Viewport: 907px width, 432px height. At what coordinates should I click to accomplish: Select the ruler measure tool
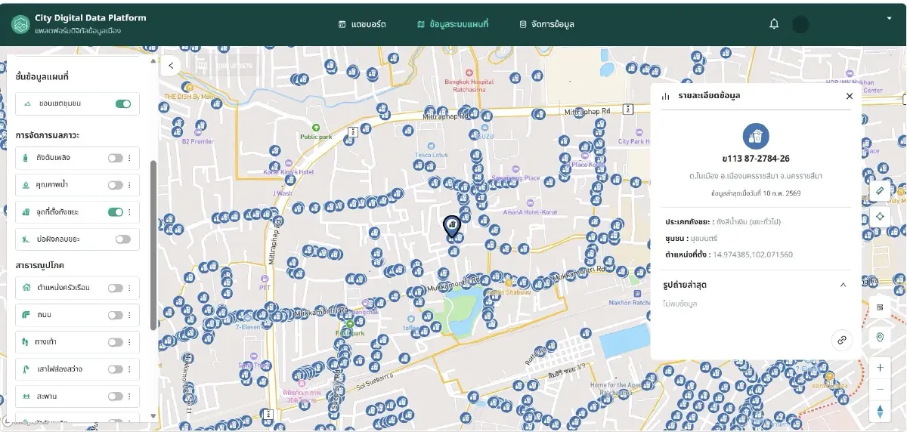[x=880, y=191]
